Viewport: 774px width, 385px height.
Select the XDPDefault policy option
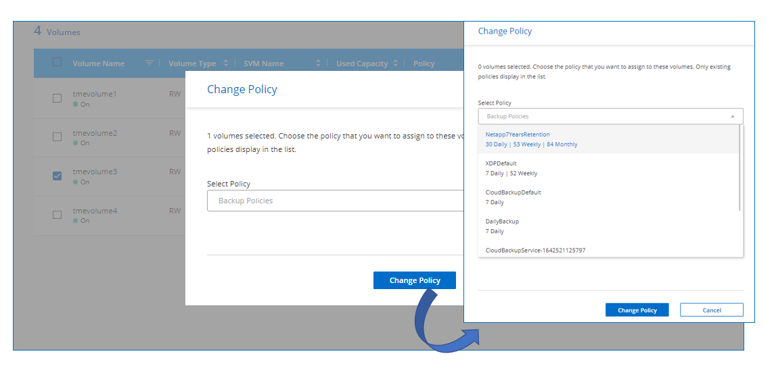tap(609, 168)
